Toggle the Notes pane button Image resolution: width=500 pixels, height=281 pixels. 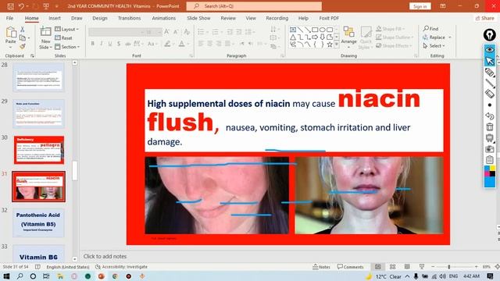321,267
